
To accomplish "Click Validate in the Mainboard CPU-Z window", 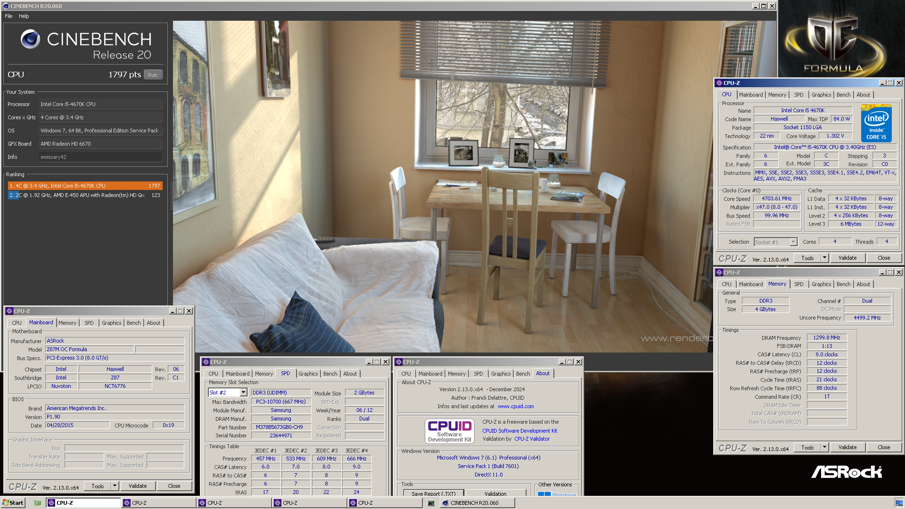I will click(138, 486).
